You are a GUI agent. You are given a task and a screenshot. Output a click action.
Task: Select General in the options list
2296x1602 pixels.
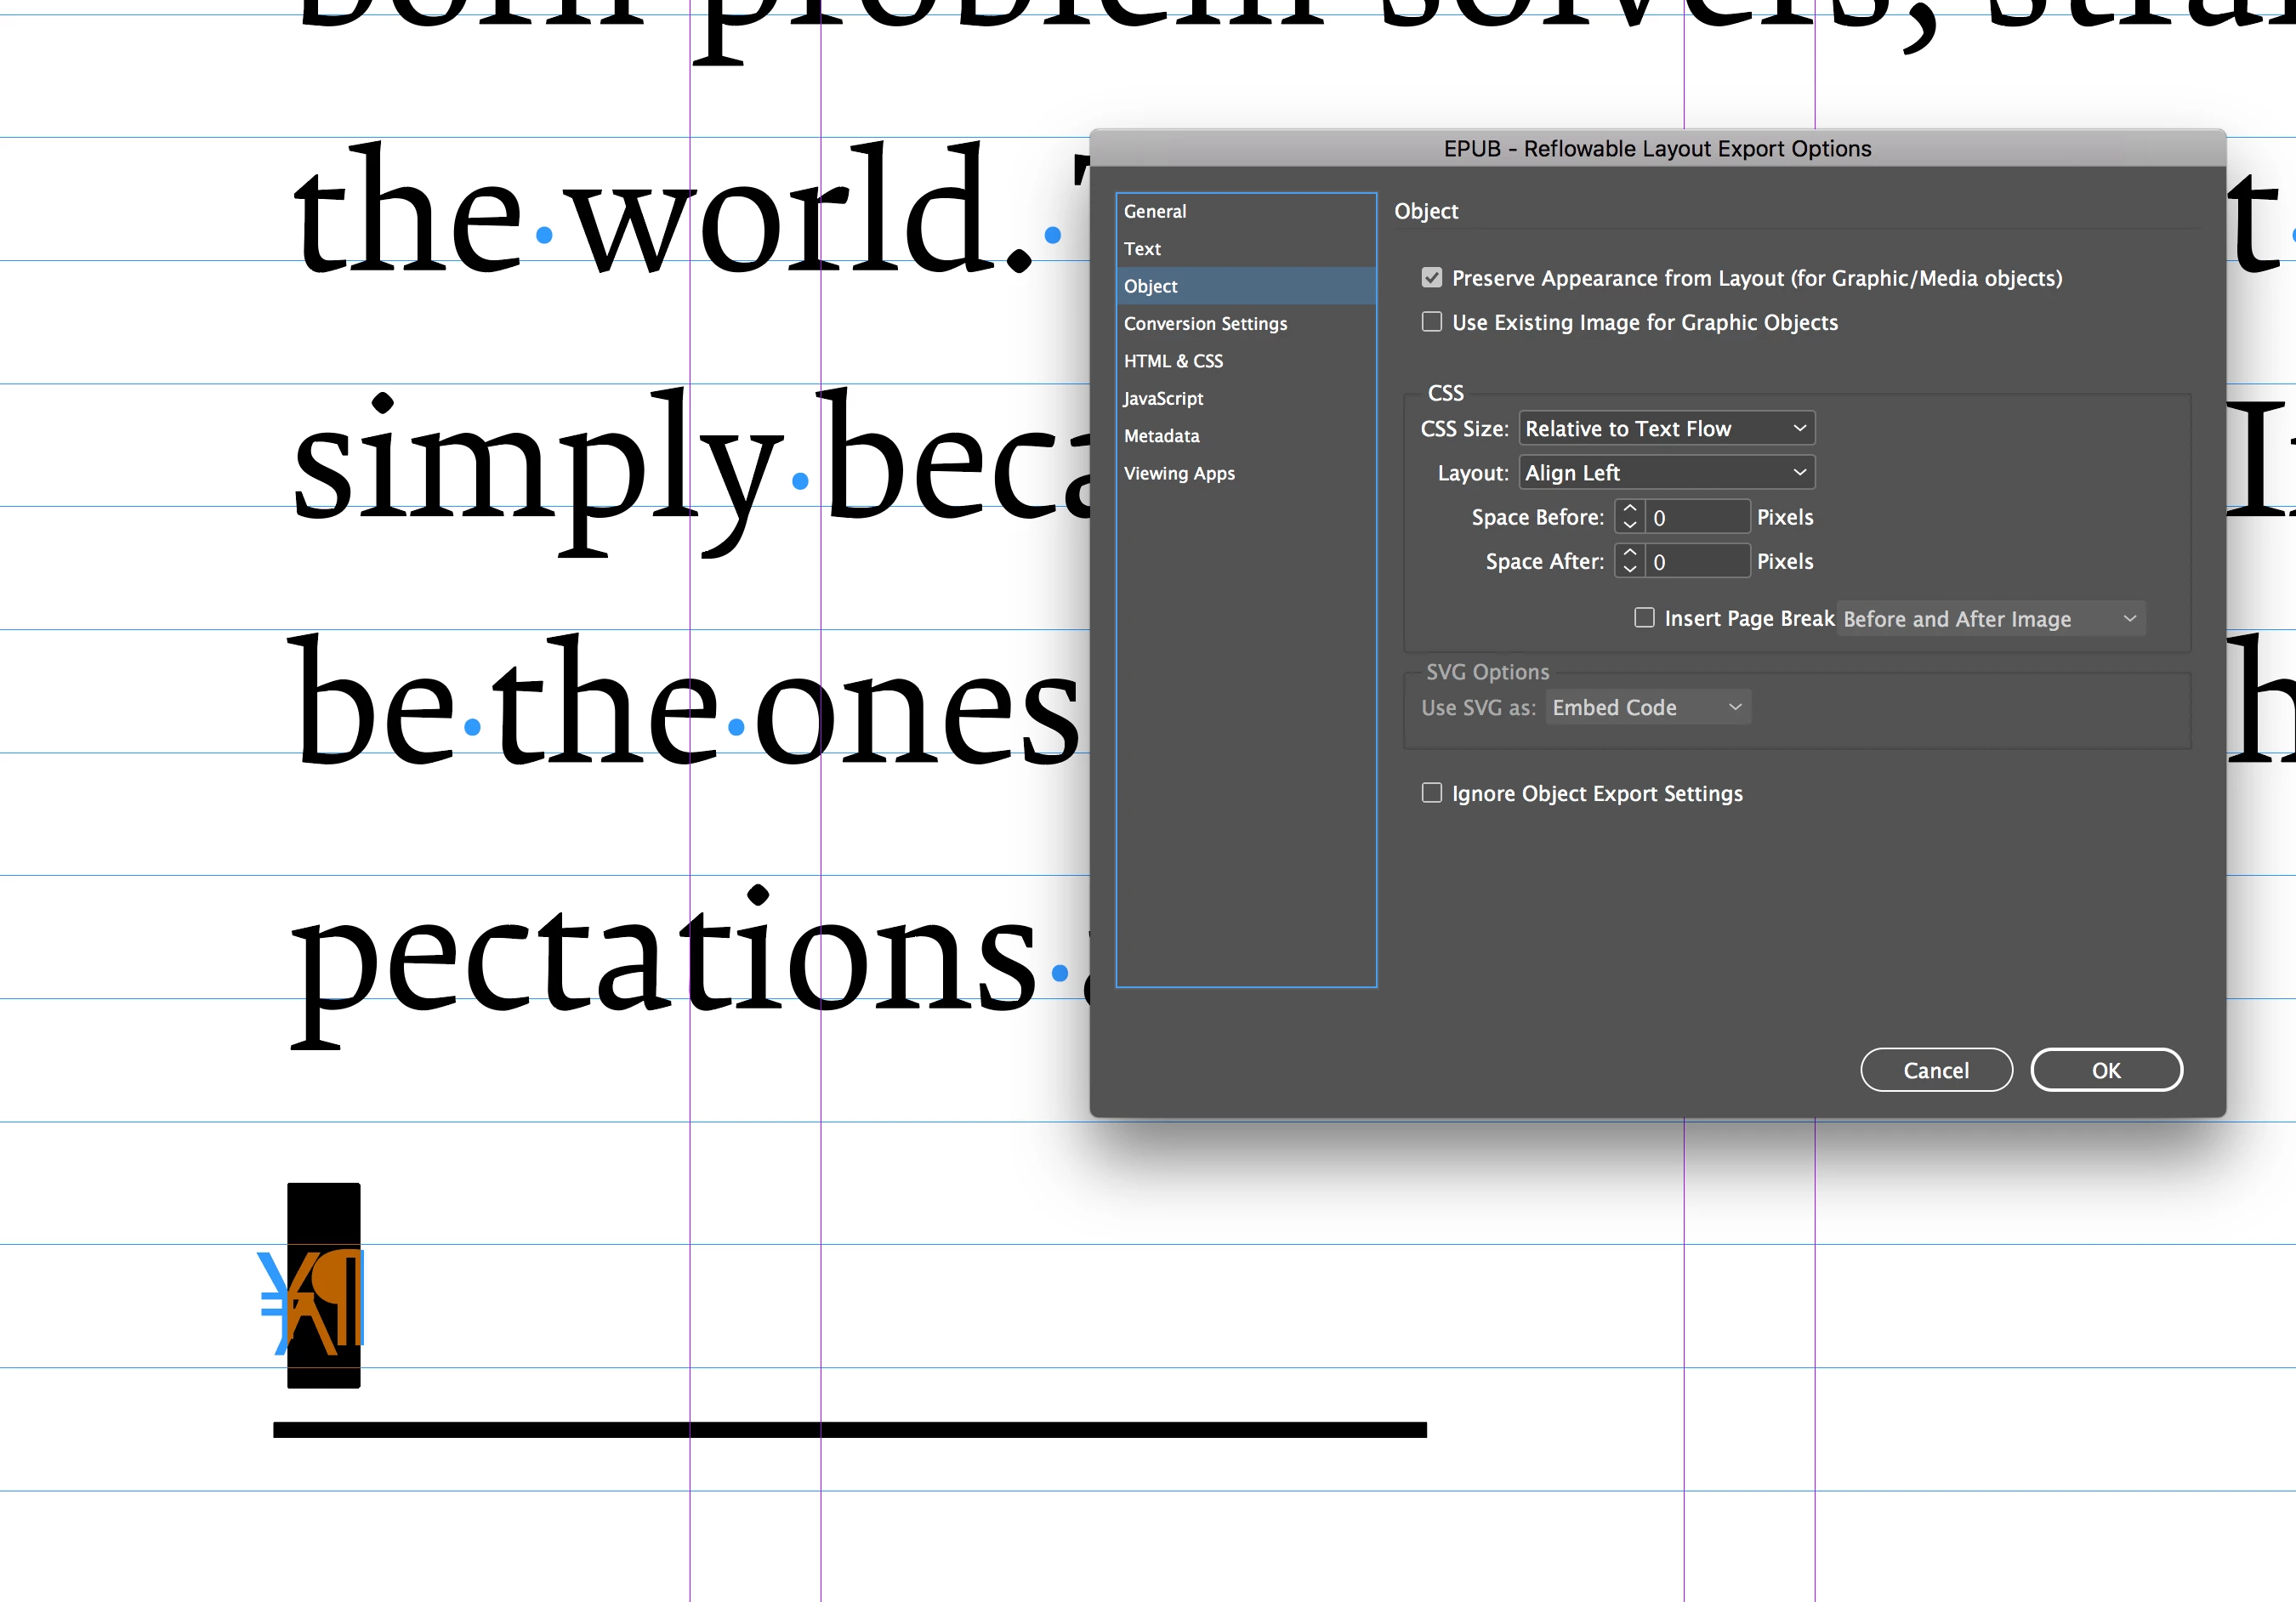pos(1155,211)
